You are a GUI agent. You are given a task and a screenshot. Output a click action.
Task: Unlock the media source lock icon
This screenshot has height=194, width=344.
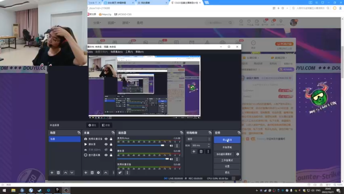coord(111,144)
